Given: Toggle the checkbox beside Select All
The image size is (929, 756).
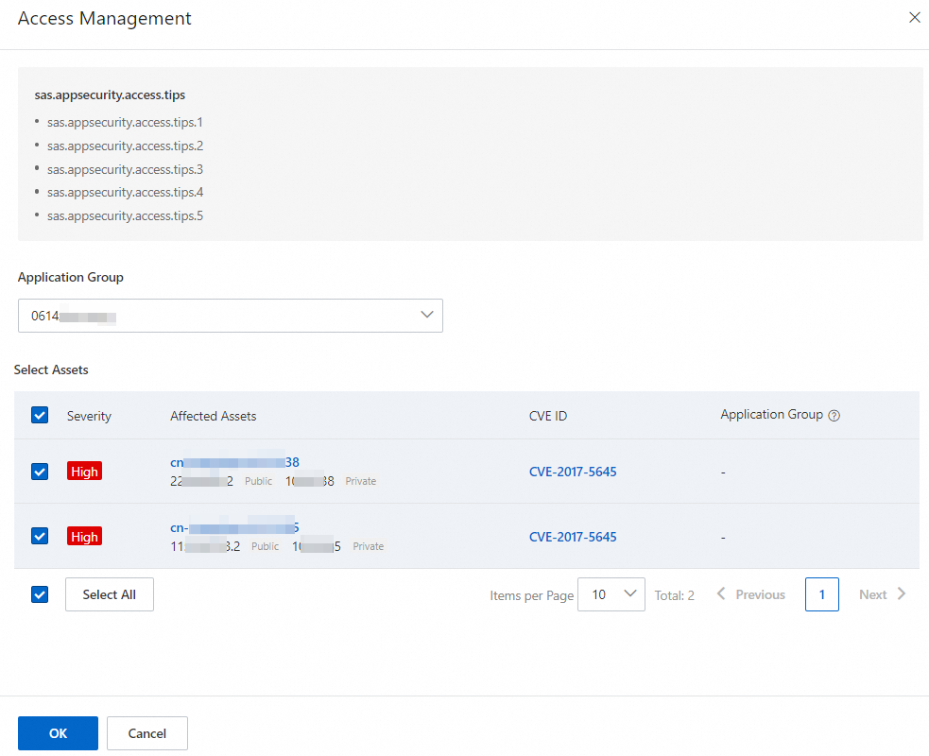Looking at the screenshot, I should pyautogui.click(x=40, y=594).
